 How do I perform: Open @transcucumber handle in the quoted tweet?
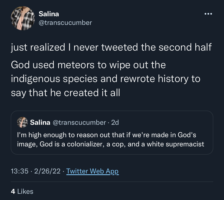80,123
